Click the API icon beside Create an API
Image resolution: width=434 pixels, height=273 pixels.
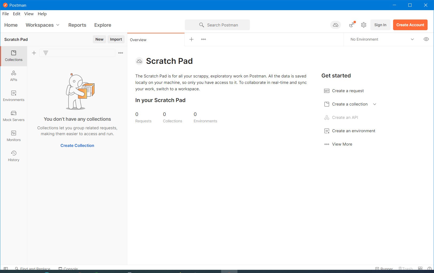327,118
